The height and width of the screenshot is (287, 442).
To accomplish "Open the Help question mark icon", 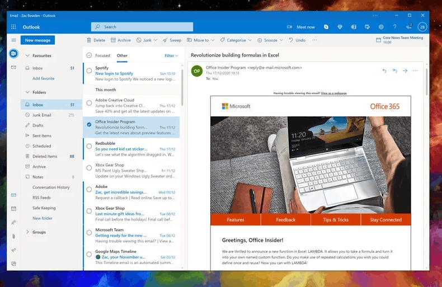I will [x=394, y=27].
